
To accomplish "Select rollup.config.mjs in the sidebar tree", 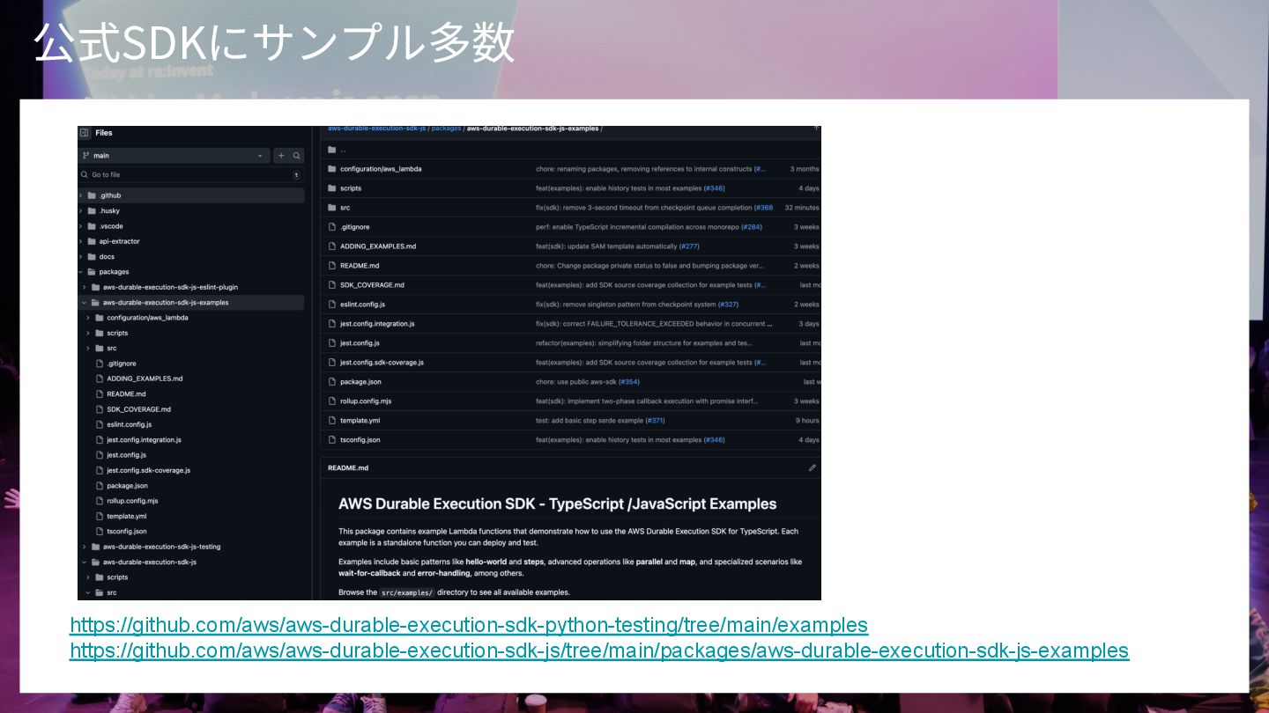I will (132, 501).
